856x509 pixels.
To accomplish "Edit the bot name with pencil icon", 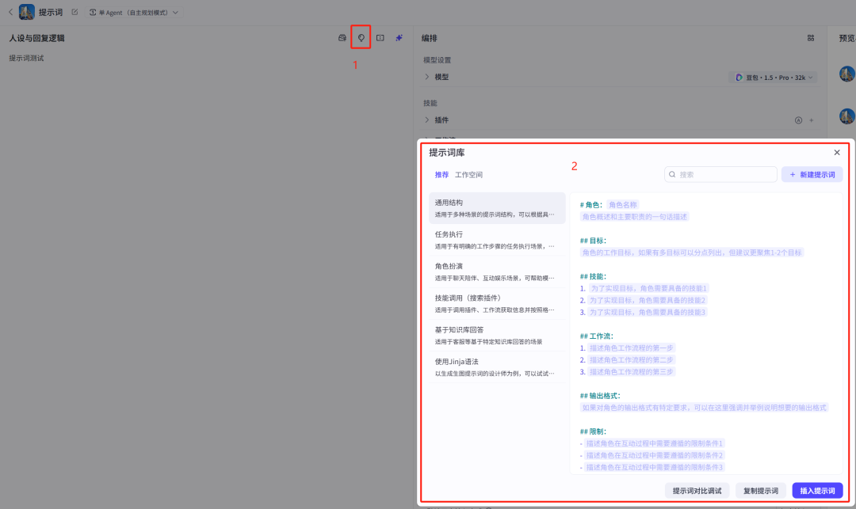I will point(75,12).
